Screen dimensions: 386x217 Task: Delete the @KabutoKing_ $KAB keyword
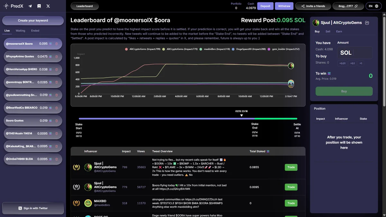(57, 146)
